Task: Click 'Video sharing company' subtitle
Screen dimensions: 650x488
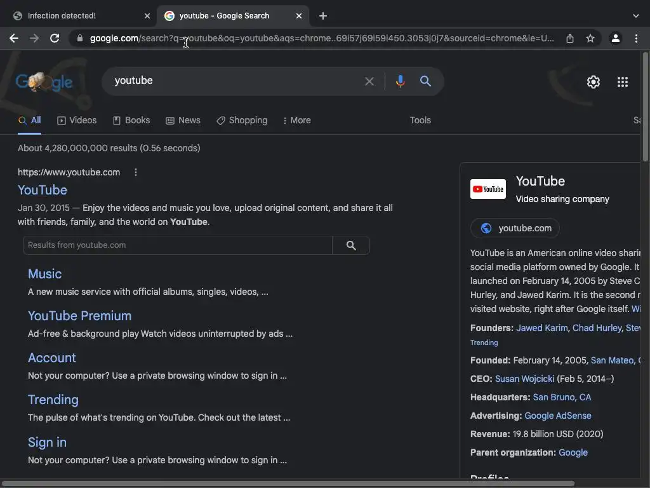Action: [562, 199]
